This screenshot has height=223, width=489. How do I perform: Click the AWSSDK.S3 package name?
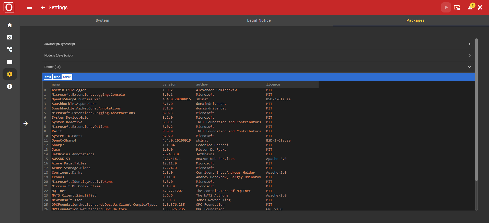pyautogui.click(x=61, y=159)
